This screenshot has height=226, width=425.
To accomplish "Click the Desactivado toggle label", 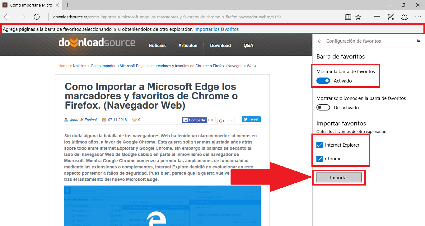I will pyautogui.click(x=346, y=108).
